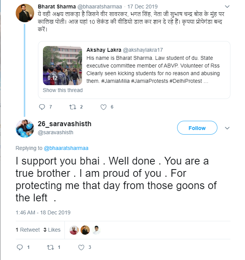Reply to Bharat Sharma's tweet
Viewport: 245px width, 260px height.
click(42, 107)
